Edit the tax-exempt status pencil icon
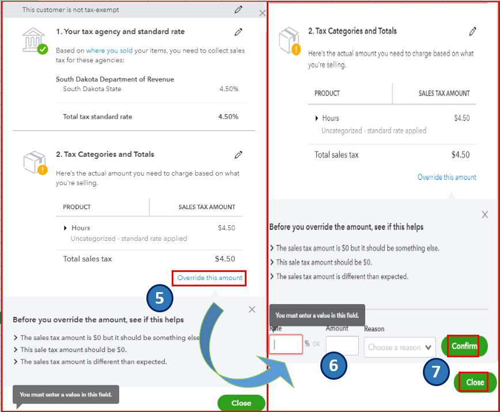Screen dimensions: 500x412 238,10
